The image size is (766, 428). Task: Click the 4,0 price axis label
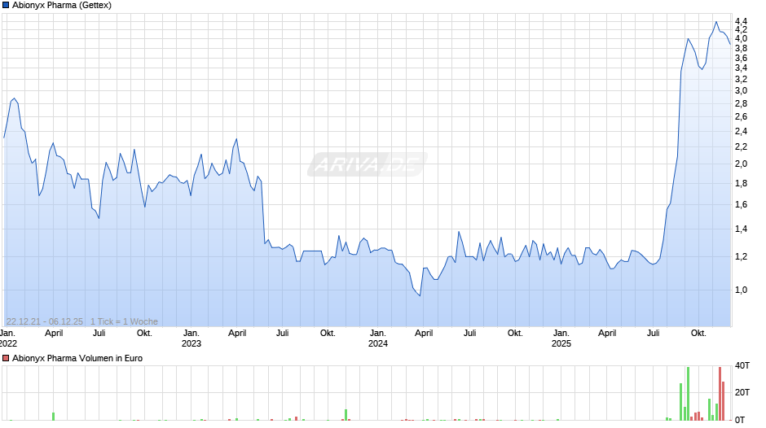(741, 38)
